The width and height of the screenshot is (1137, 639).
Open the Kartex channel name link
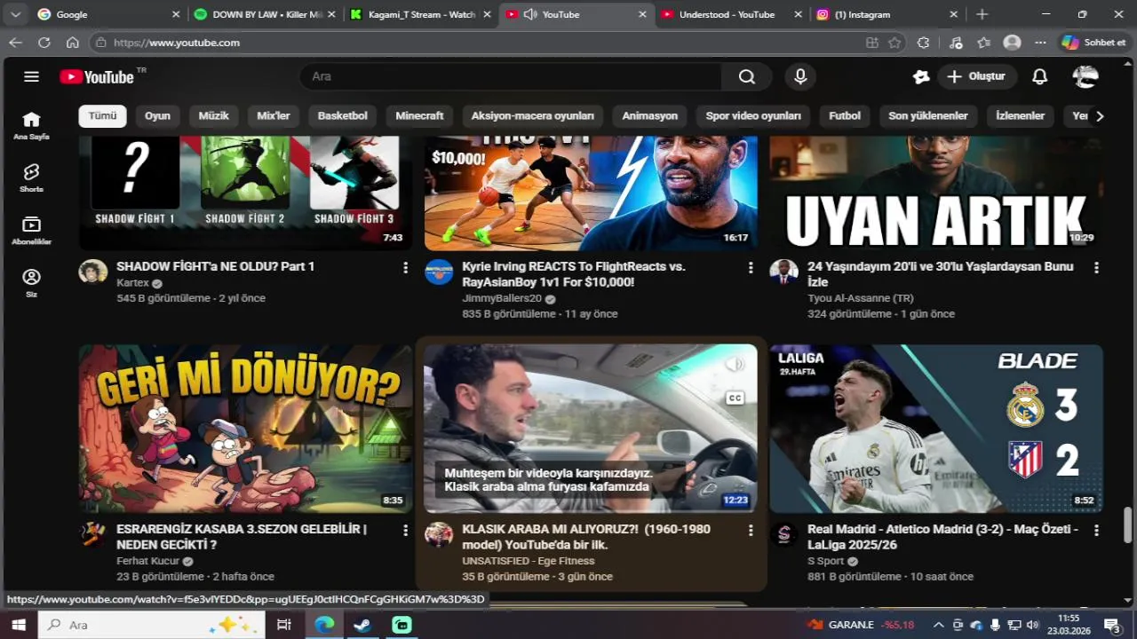pyautogui.click(x=132, y=283)
